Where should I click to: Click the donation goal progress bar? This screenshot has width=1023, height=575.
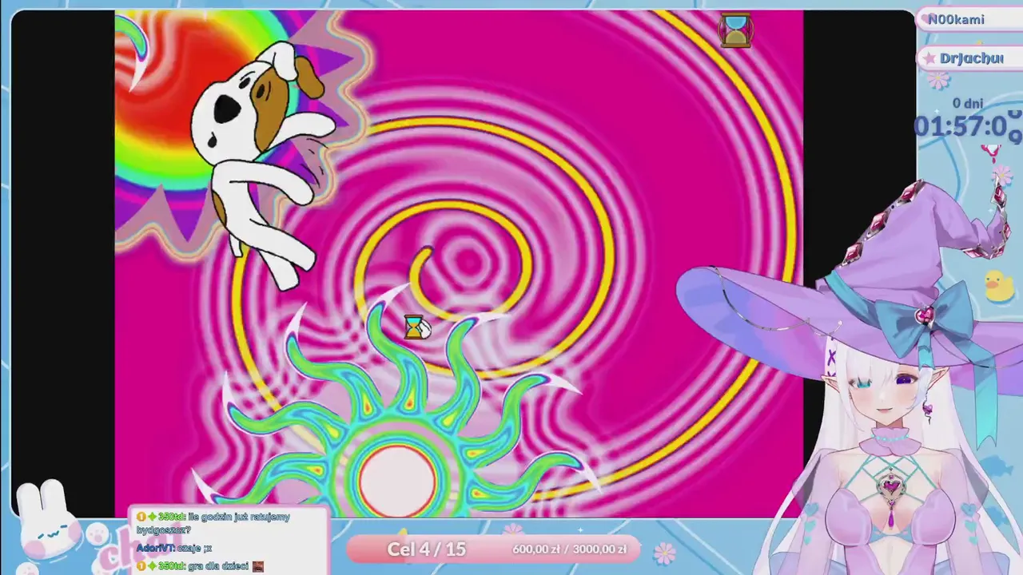(493, 549)
